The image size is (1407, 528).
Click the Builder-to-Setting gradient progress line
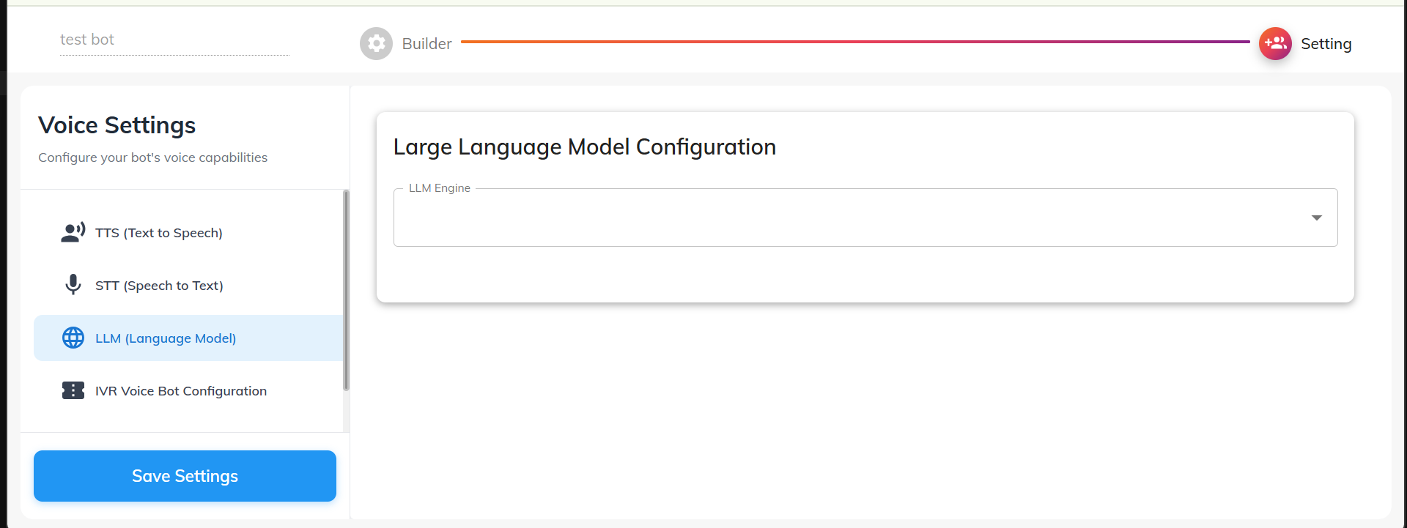point(854,42)
